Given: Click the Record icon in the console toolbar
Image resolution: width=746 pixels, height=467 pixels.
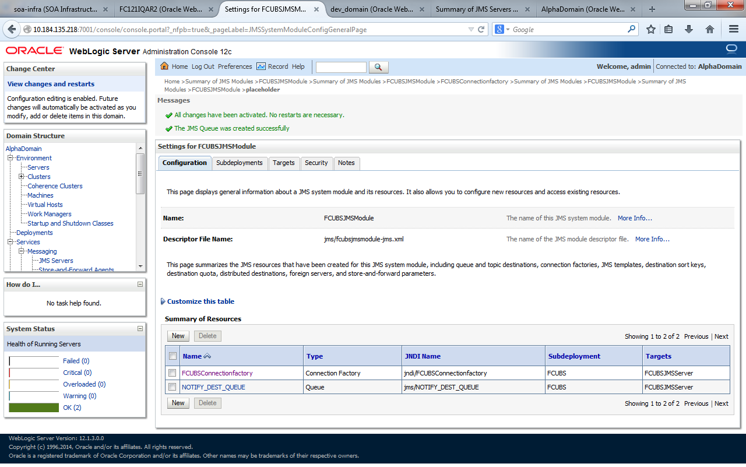Looking at the screenshot, I should click(x=261, y=66).
